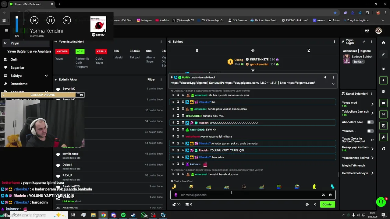Expand Hesap yaşı kısıtlaması option

[372, 149]
